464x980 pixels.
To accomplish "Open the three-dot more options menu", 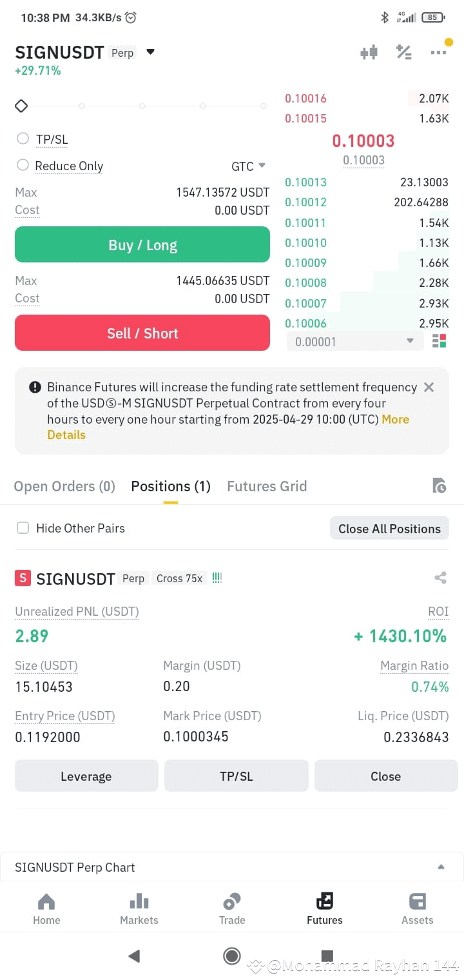I will click(x=438, y=53).
